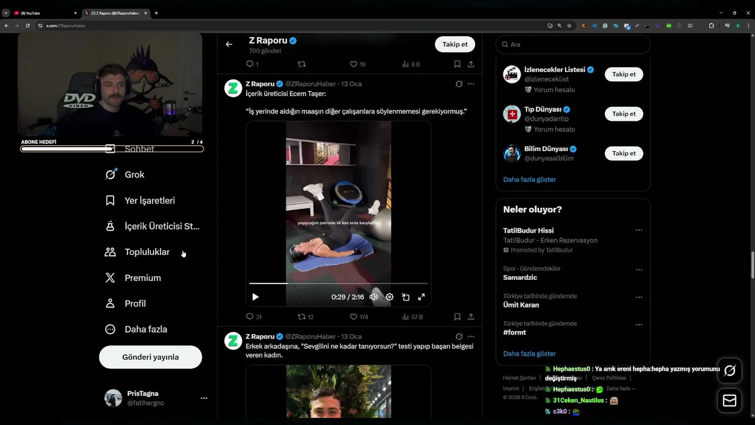Click Daha fazla göster under trends

[529, 354]
